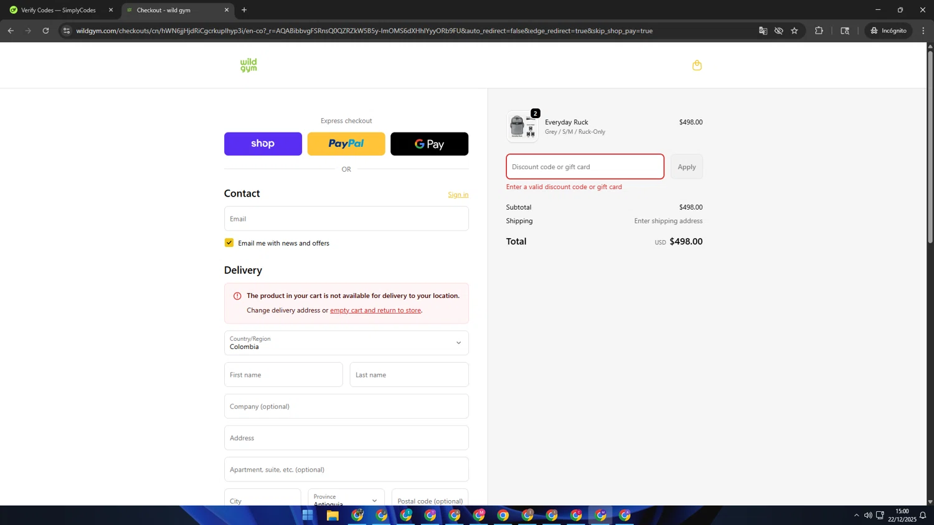Click the First name field
The height and width of the screenshot is (525, 934).
[283, 375]
